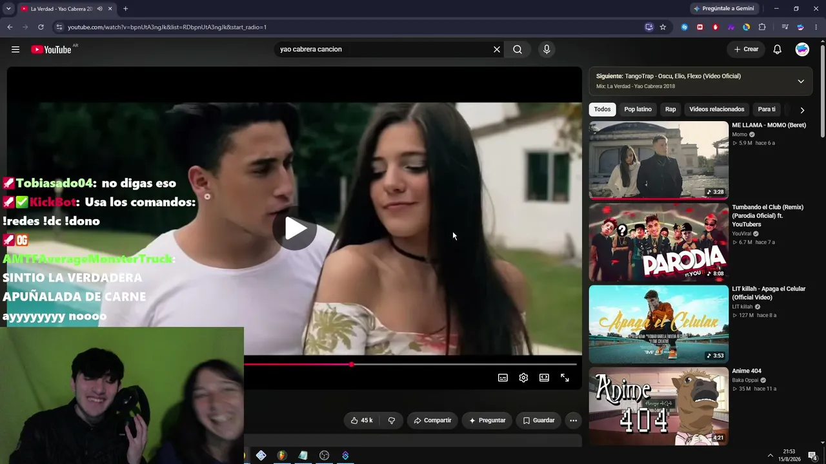Open the YouTube account avatar menu
This screenshot has width=826, height=464.
[802, 50]
